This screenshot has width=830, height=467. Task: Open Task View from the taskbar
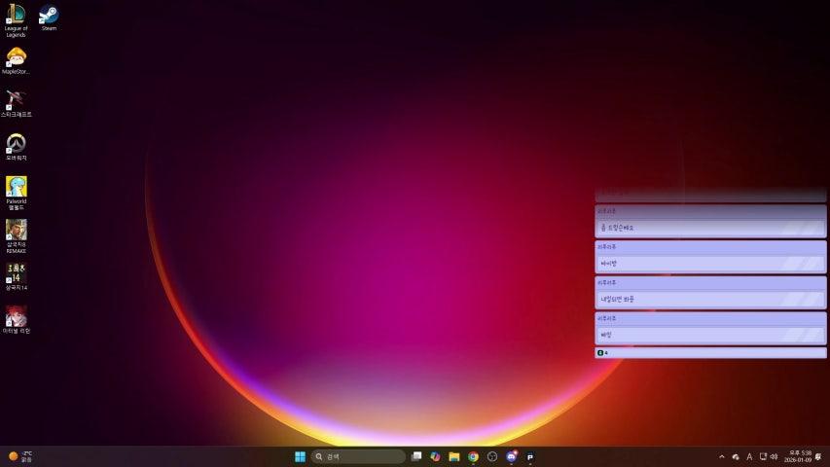(416, 456)
